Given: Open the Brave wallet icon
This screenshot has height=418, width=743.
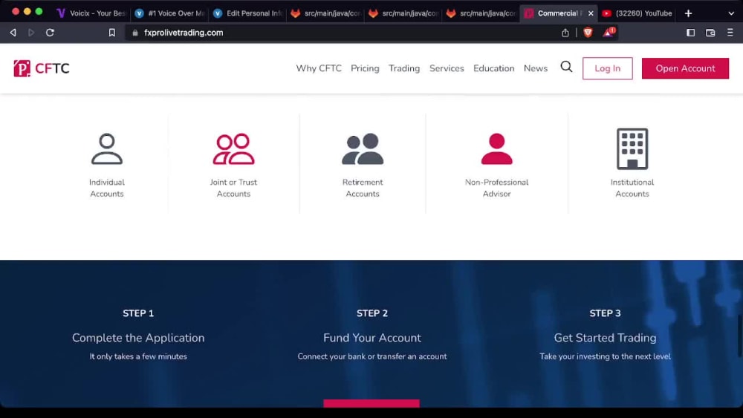Looking at the screenshot, I should (710, 33).
